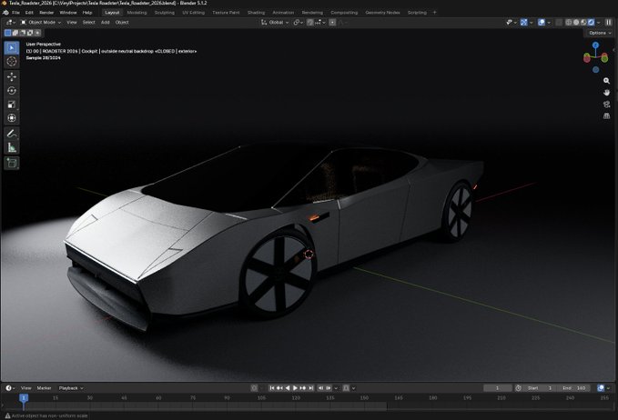Open the Help menu
This screenshot has width=618, height=420.
[87, 13]
